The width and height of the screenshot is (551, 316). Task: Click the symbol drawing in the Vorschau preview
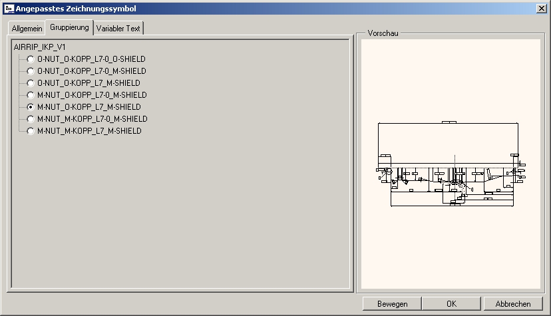point(451,164)
